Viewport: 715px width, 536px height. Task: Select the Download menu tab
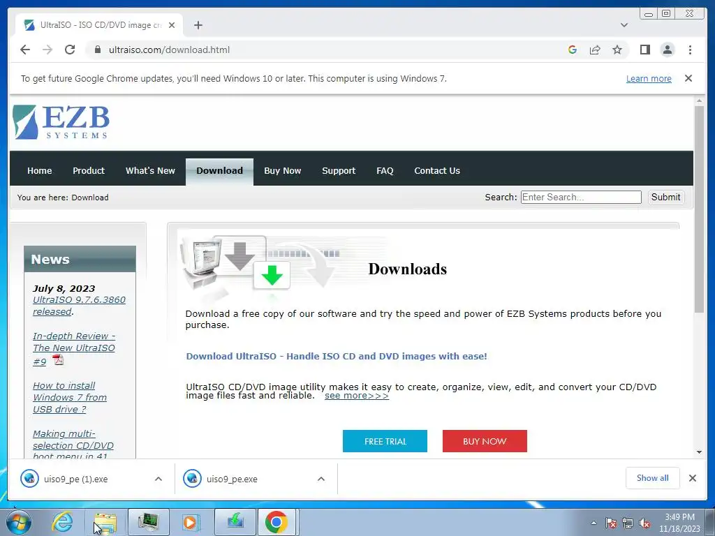[x=219, y=170]
